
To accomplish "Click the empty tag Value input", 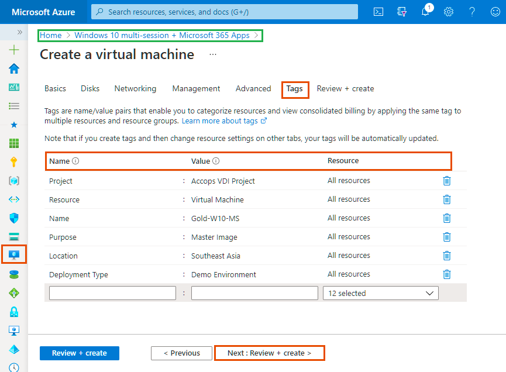I will pyautogui.click(x=254, y=293).
